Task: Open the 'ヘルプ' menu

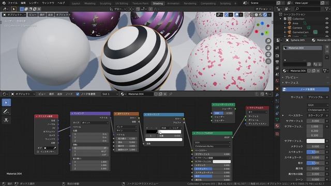Action: pos(61,3)
